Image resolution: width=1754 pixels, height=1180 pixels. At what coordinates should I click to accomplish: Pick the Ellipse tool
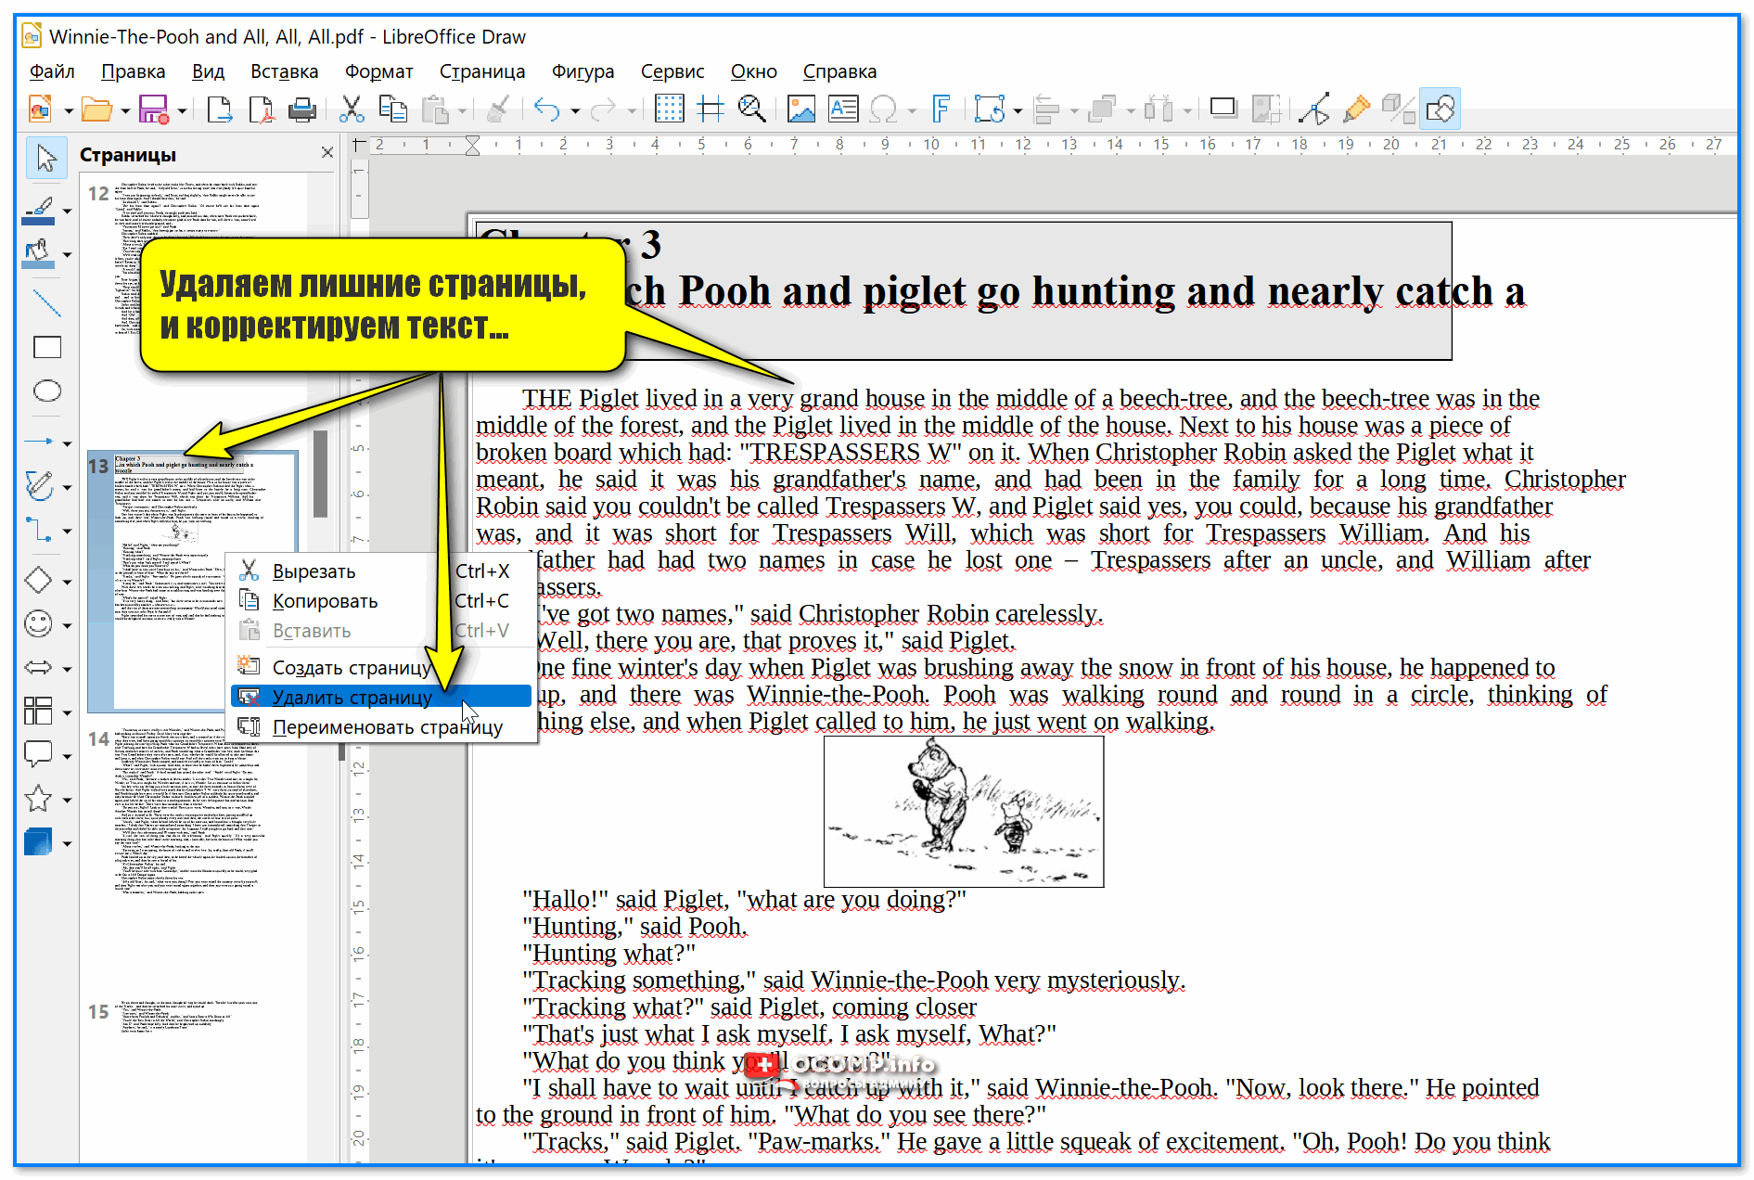pyautogui.click(x=46, y=391)
